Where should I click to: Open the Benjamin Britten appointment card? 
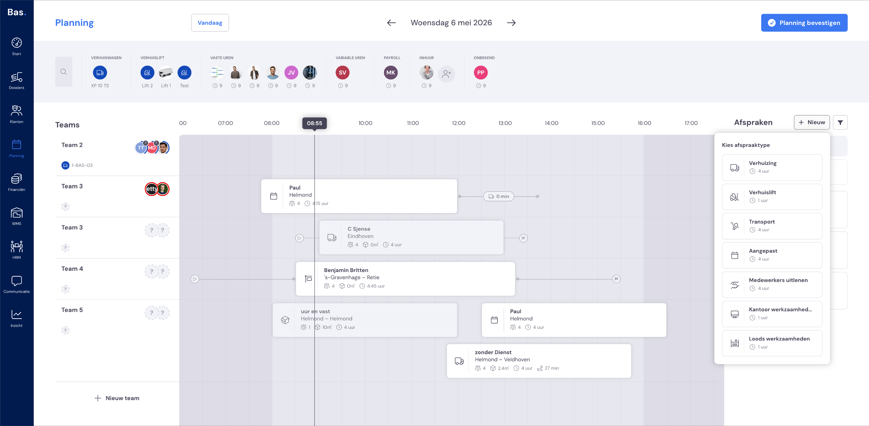pos(405,279)
